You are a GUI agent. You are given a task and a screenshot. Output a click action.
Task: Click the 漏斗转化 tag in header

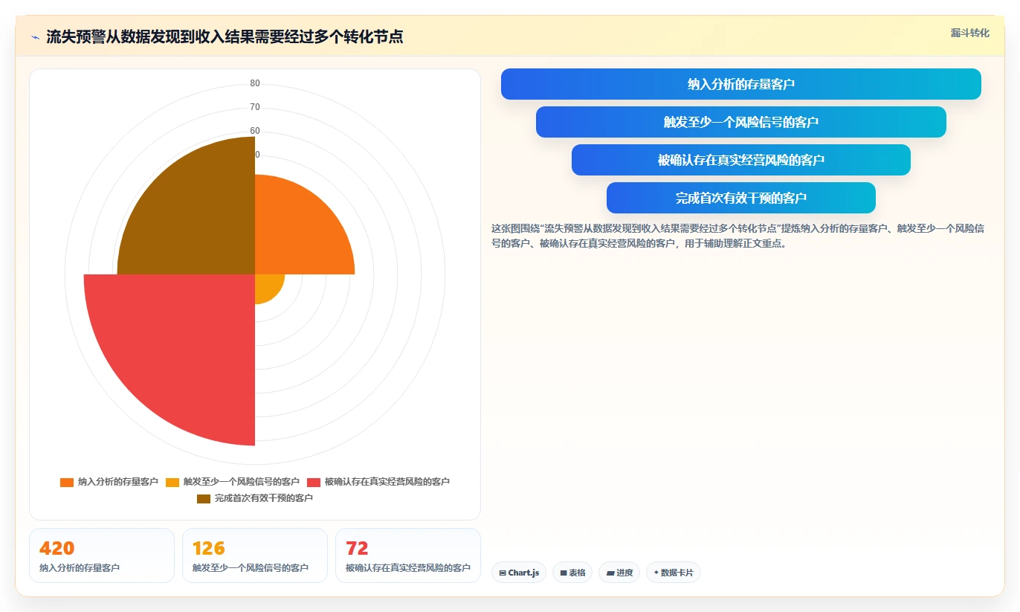click(969, 33)
